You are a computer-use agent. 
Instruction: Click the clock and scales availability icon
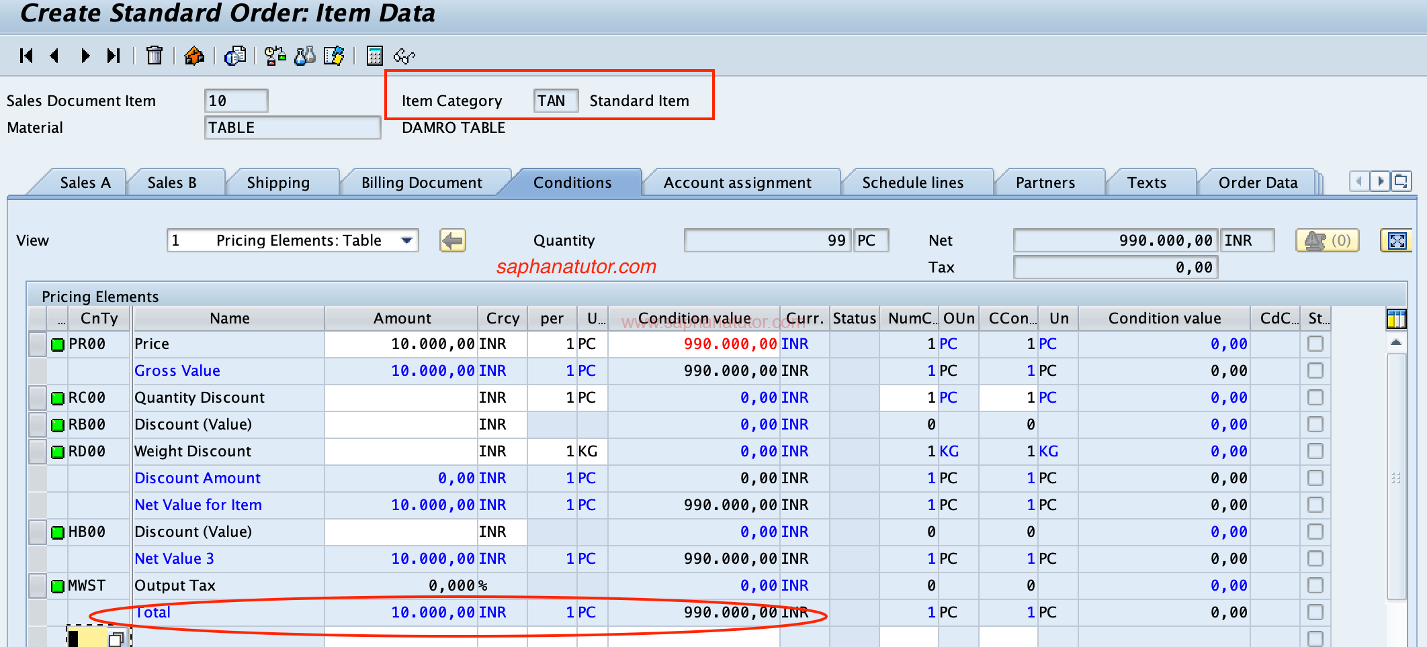[275, 56]
